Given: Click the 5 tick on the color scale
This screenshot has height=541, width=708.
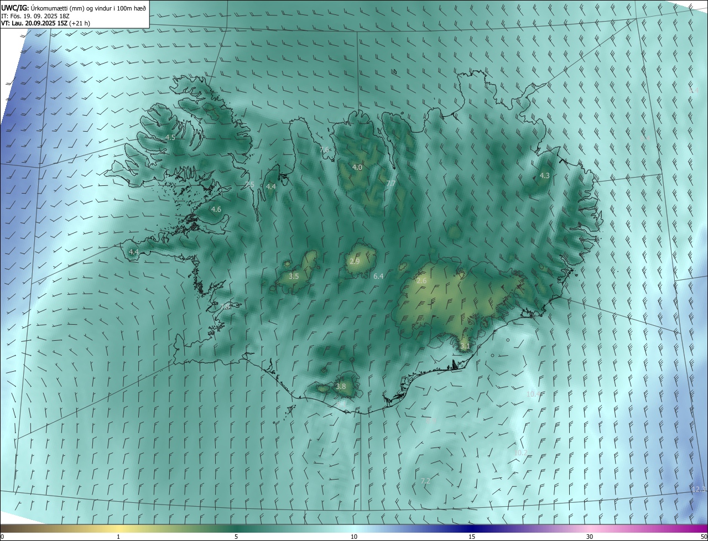Looking at the screenshot, I should (236, 537).
